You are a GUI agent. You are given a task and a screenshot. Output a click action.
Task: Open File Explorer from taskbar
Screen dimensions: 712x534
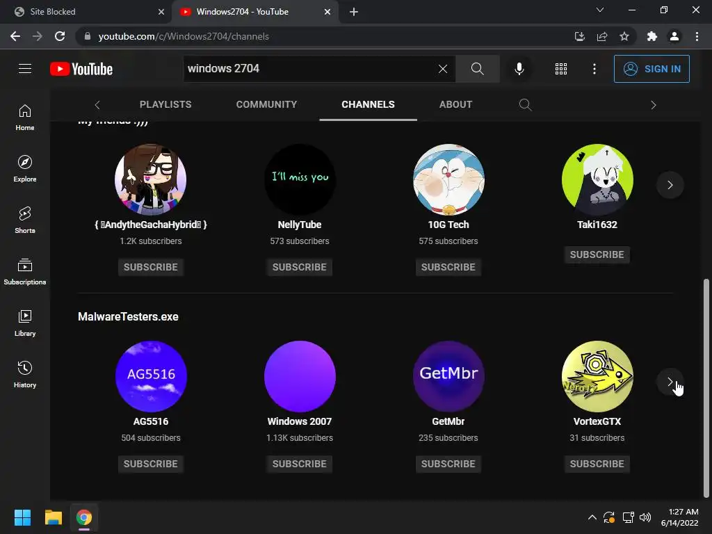click(x=54, y=517)
